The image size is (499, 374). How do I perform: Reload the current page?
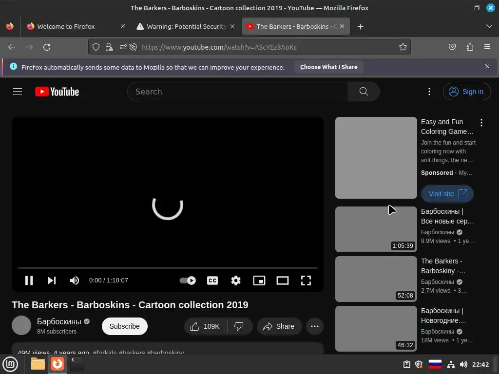coord(47,47)
